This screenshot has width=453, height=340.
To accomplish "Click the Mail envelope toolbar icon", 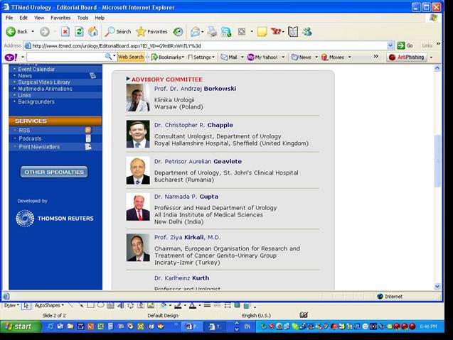I will click(196, 32).
